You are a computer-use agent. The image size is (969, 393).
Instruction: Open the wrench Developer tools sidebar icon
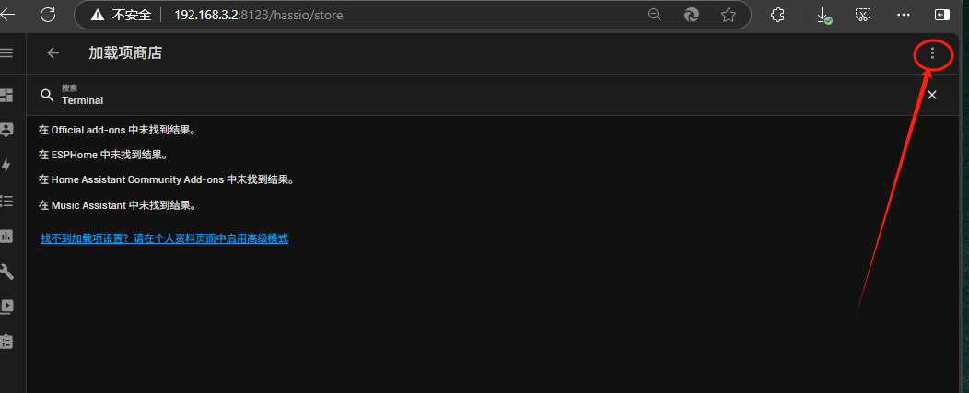[x=6, y=272]
